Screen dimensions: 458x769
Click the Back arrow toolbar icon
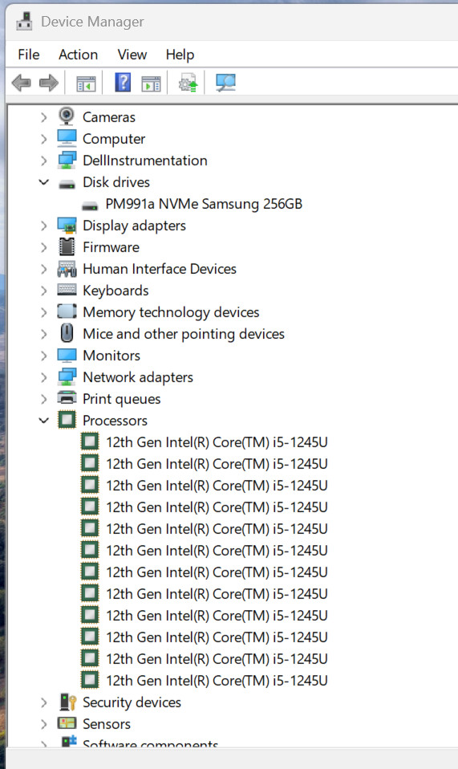pos(22,83)
